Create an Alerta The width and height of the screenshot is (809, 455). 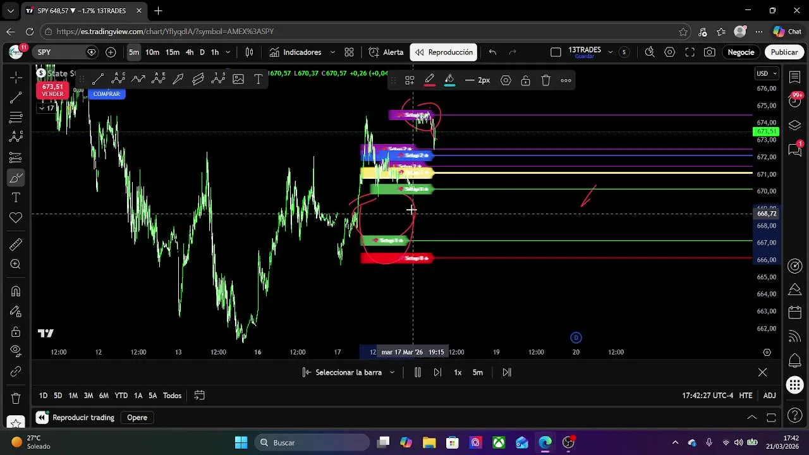coord(386,52)
